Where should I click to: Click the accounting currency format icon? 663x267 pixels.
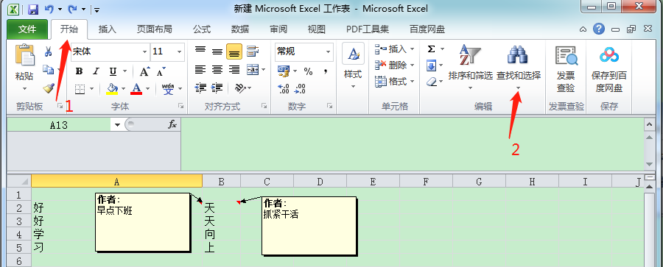[x=284, y=71]
